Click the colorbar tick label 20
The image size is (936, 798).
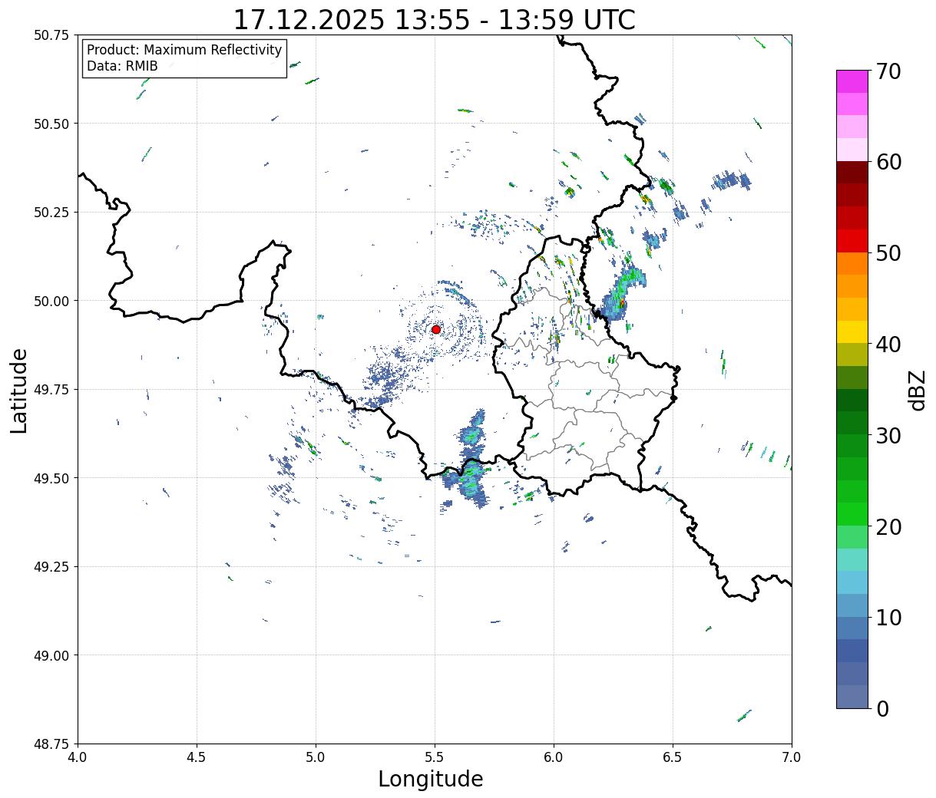point(888,526)
